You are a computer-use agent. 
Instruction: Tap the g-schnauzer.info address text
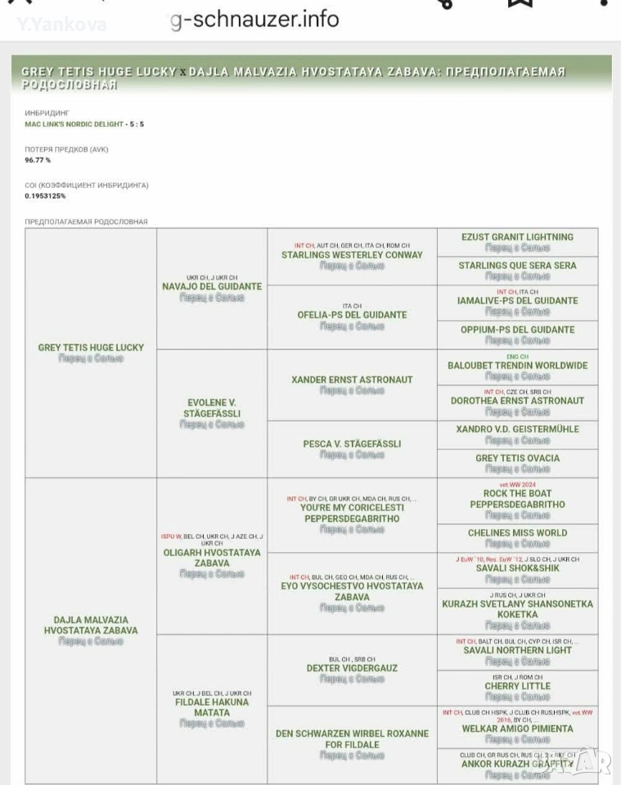(254, 20)
